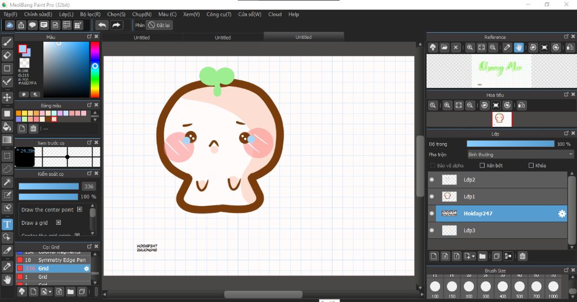Hide the Hoidap247 layer
The image size is (577, 302).
[x=432, y=214]
